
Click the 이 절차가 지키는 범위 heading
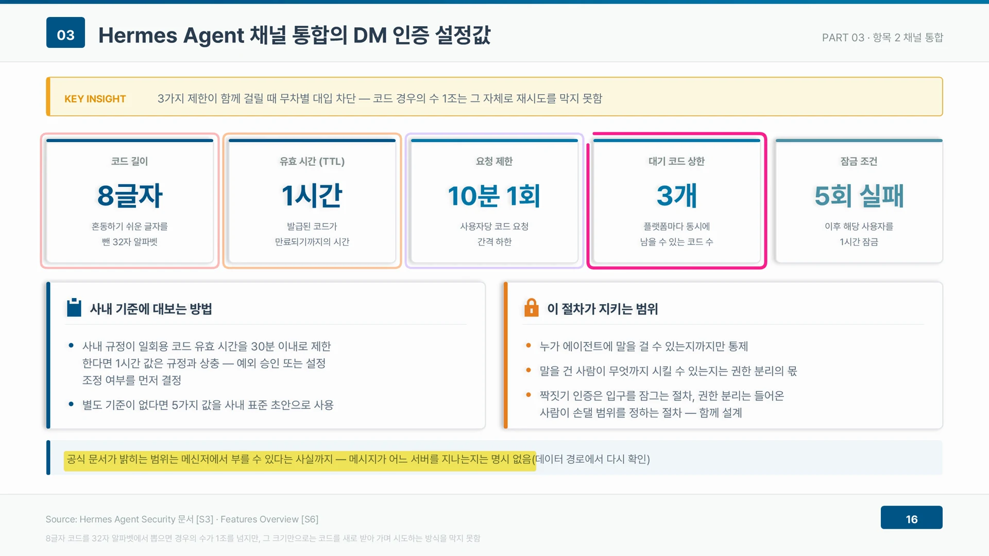pyautogui.click(x=603, y=309)
